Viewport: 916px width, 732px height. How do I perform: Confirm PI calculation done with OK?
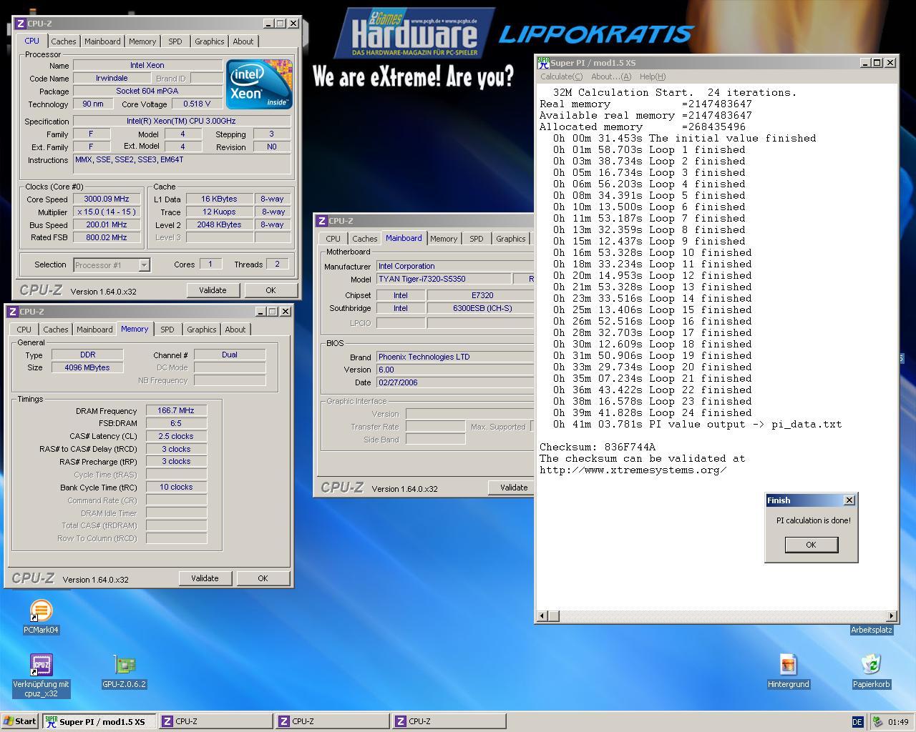click(x=811, y=545)
